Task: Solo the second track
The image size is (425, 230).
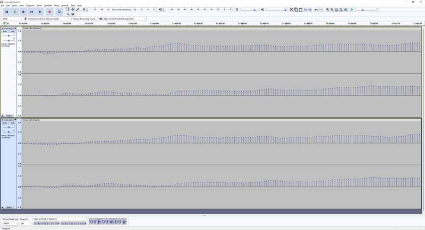Action: [x=12, y=123]
